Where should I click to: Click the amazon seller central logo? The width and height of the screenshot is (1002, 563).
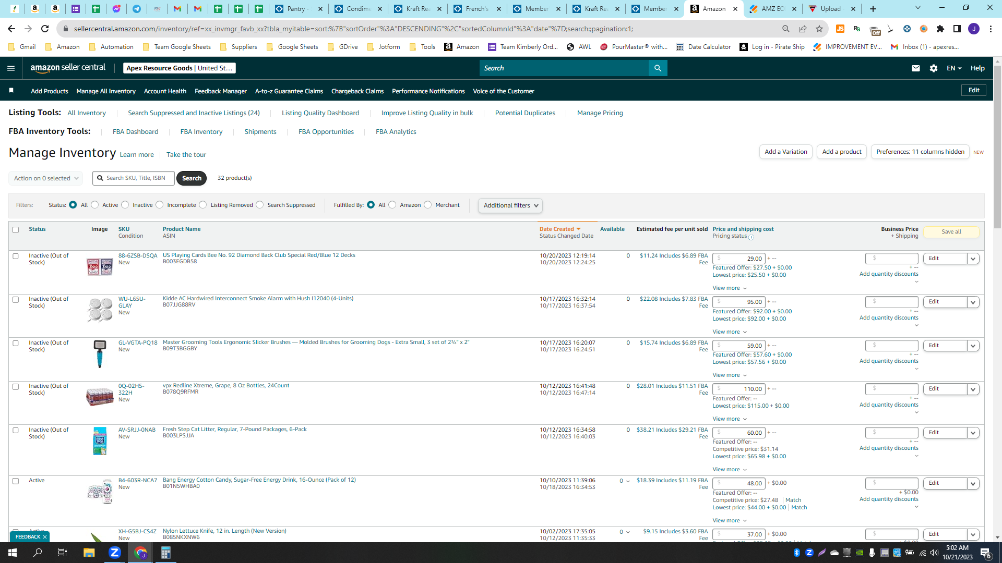coord(68,68)
